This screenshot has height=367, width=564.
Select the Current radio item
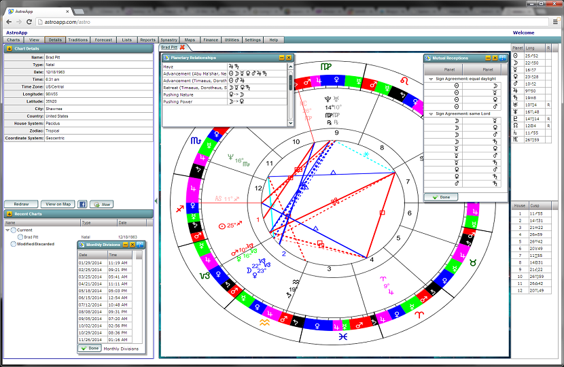[x=13, y=230]
